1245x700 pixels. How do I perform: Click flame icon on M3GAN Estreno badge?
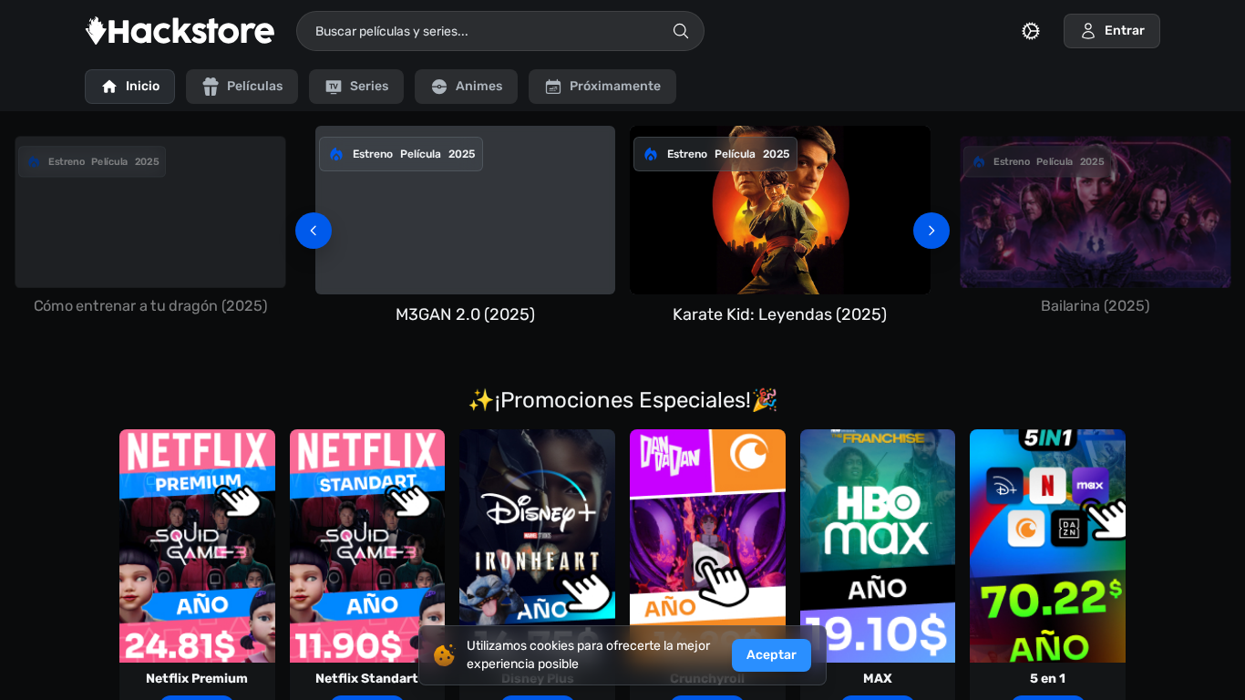coord(336,154)
